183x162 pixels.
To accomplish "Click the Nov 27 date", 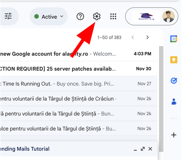I will click(144, 84).
